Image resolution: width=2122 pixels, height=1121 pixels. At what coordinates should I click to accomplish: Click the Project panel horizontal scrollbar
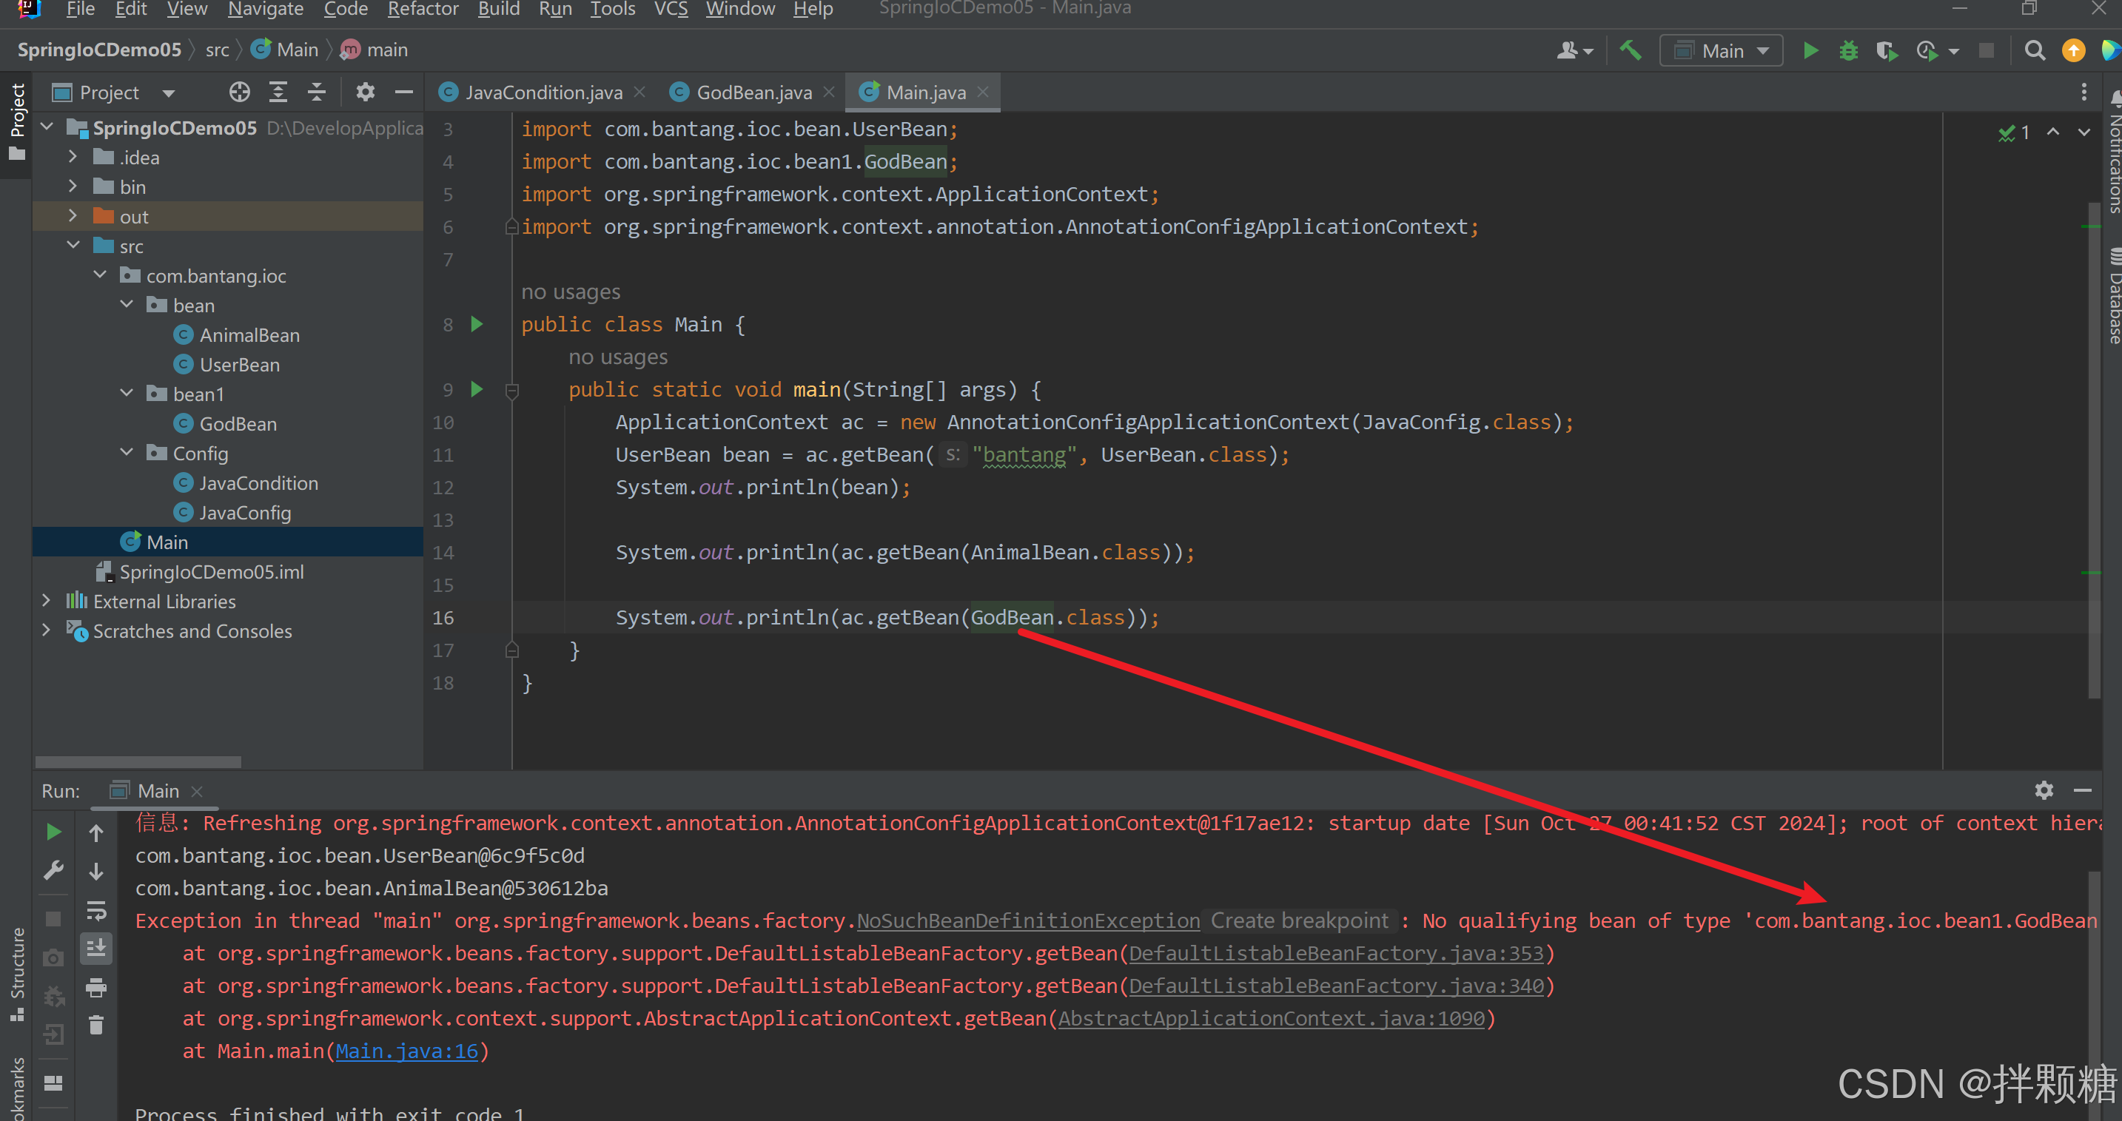coord(138,761)
